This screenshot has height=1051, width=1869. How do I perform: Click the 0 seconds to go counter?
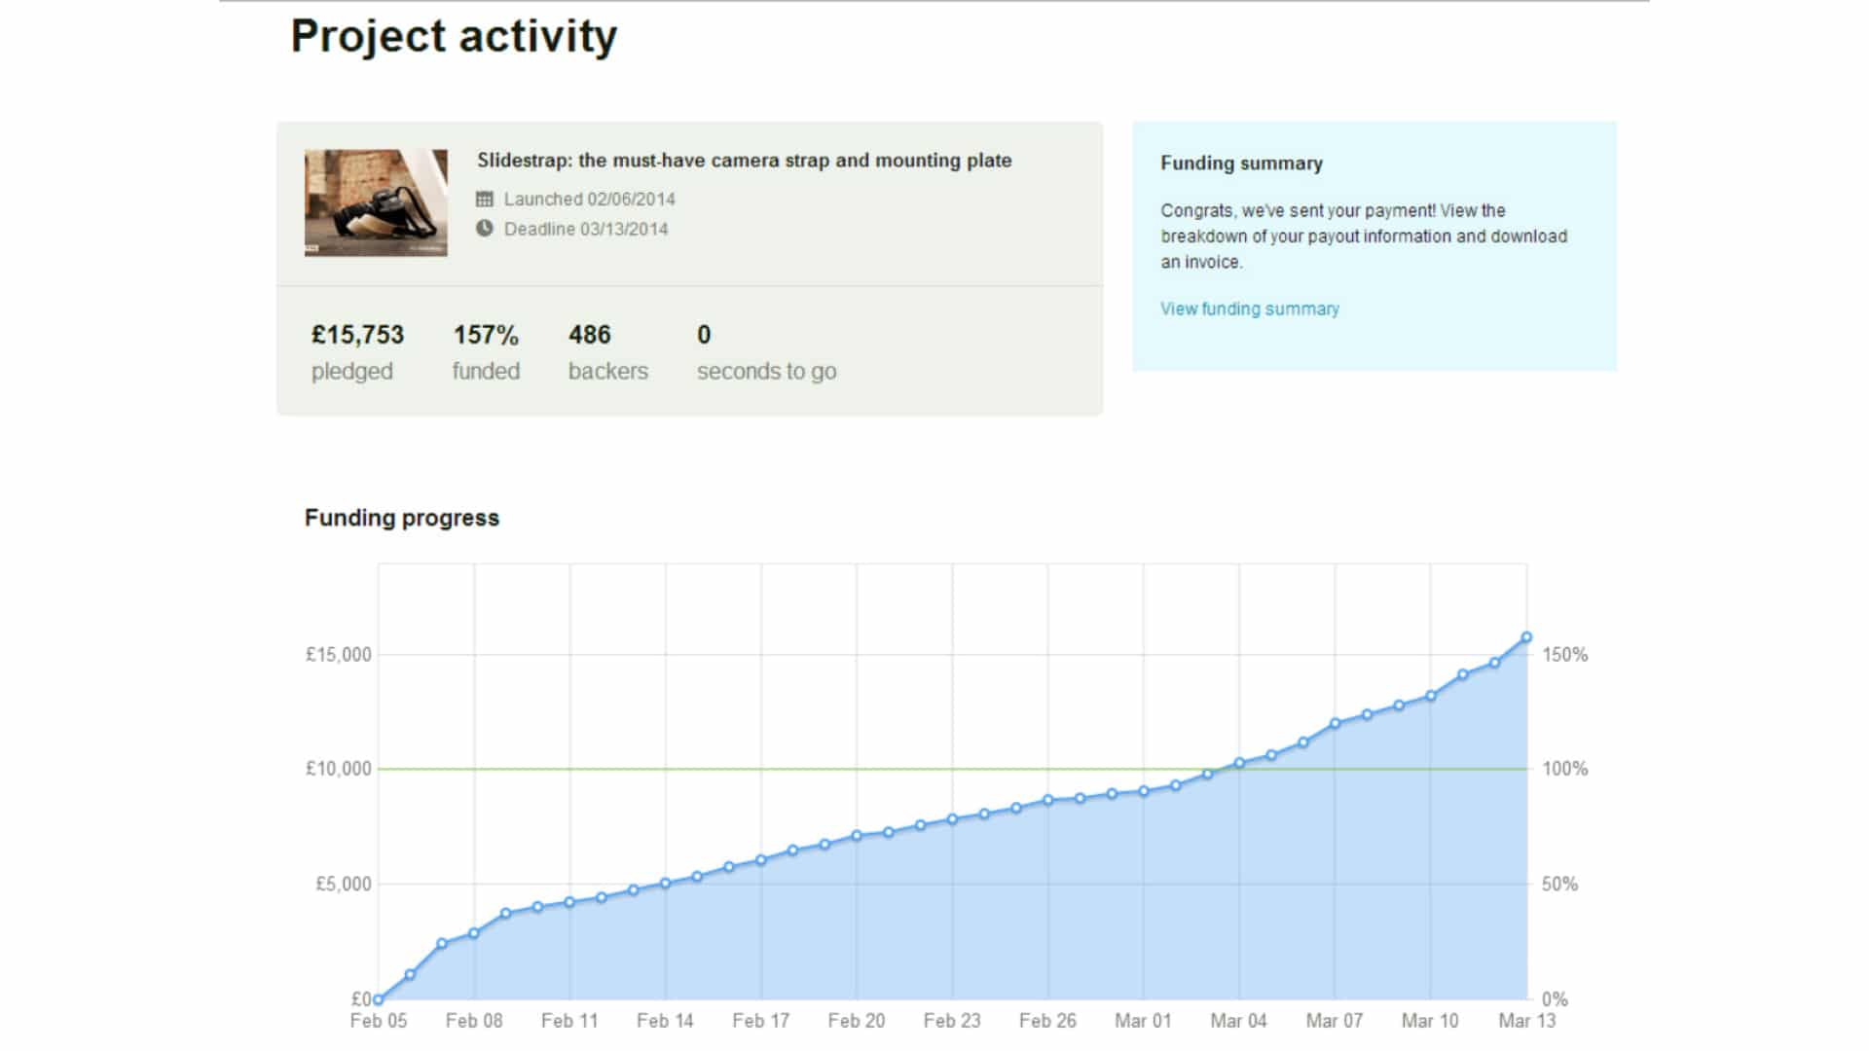[x=704, y=335]
